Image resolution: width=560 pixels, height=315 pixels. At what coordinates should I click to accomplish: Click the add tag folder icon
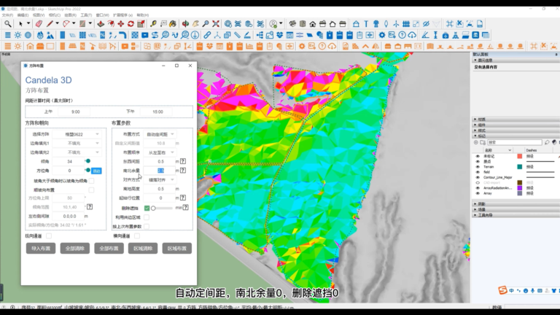click(483, 142)
